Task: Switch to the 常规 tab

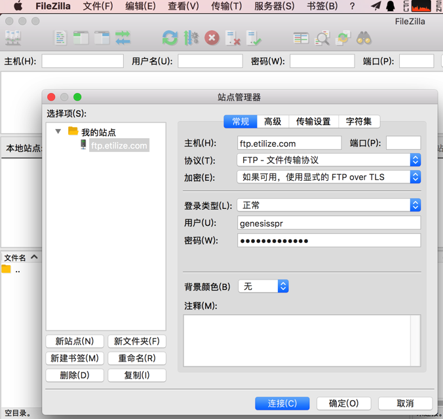Action: [241, 122]
